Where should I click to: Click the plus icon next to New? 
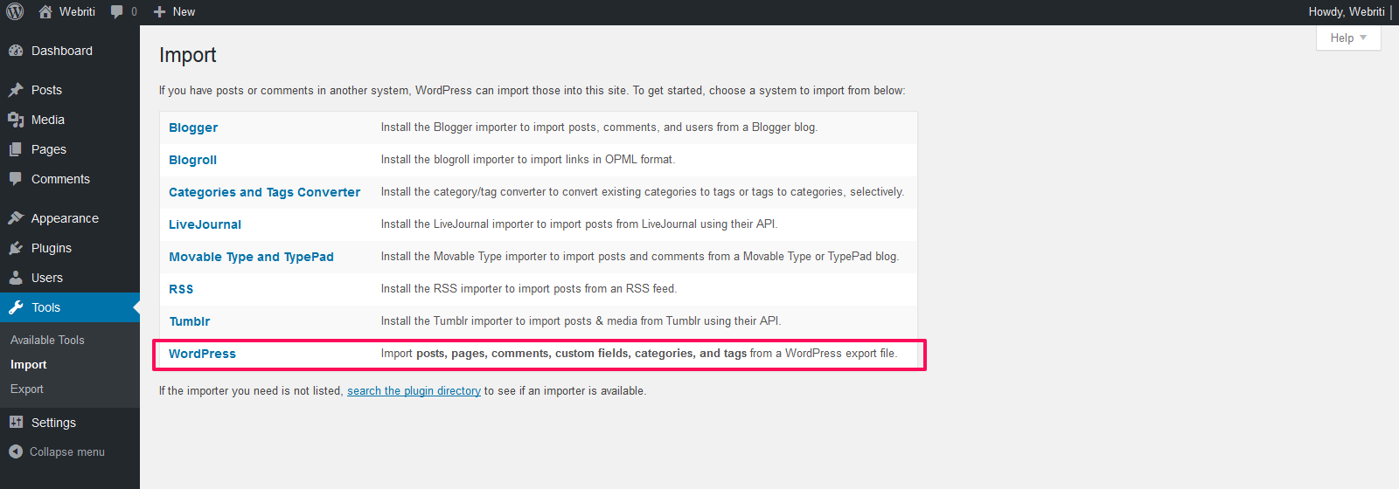(x=159, y=12)
